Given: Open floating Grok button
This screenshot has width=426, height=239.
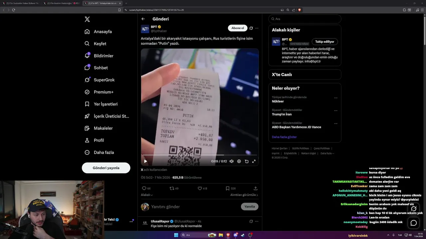Looking at the screenshot, I should pyautogui.click(x=414, y=209).
